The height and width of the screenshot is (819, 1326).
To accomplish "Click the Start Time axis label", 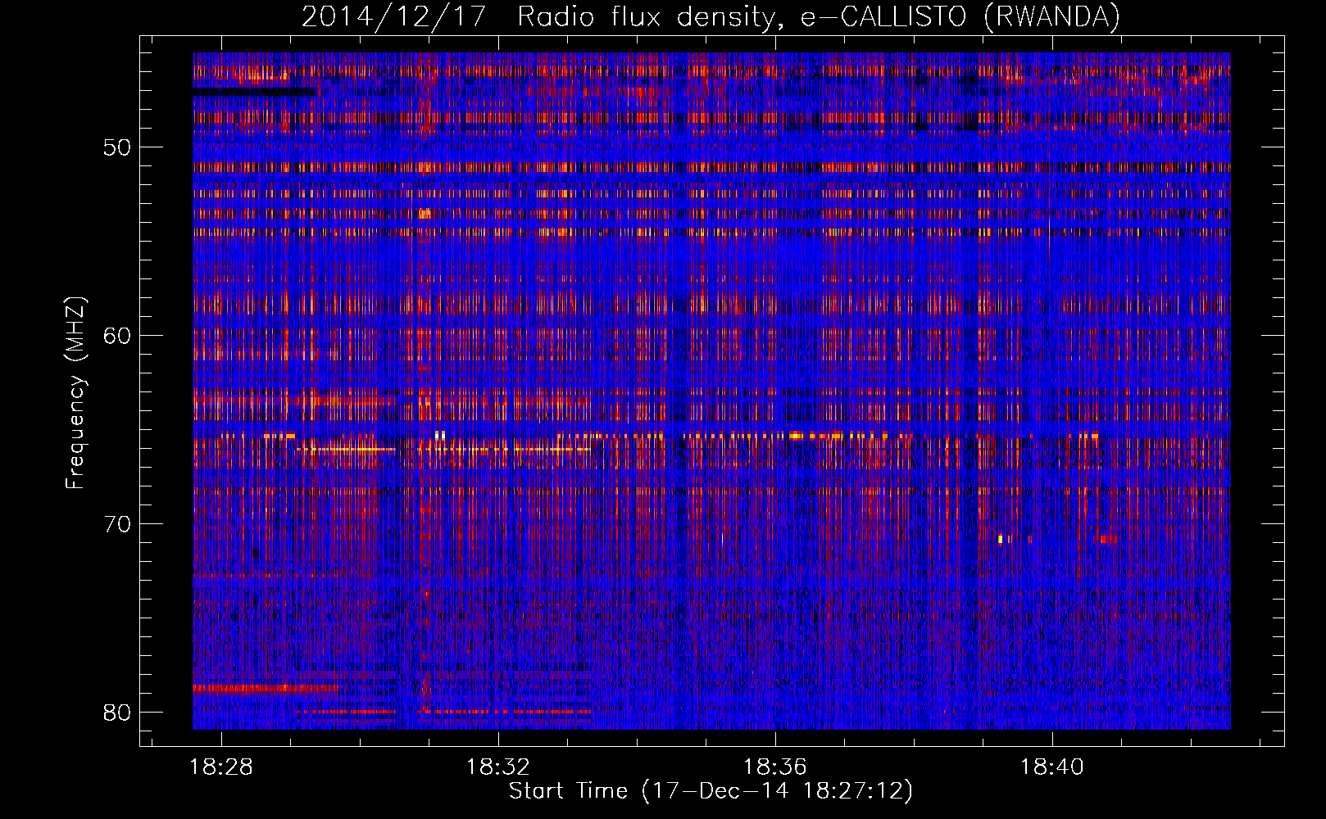I will pyautogui.click(x=711, y=791).
